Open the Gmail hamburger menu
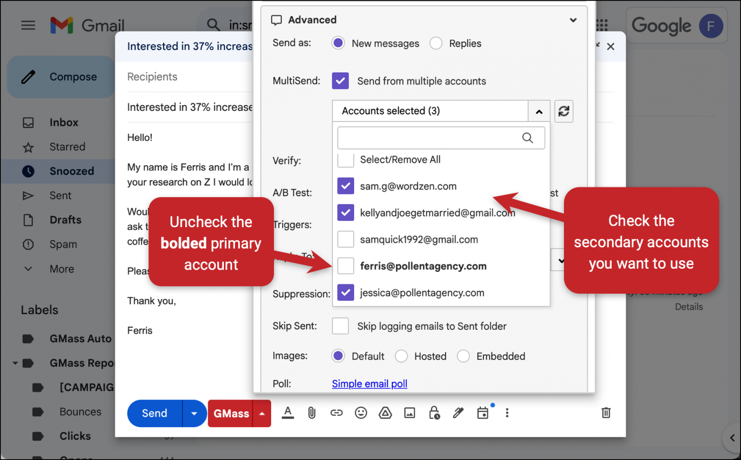 [28, 25]
